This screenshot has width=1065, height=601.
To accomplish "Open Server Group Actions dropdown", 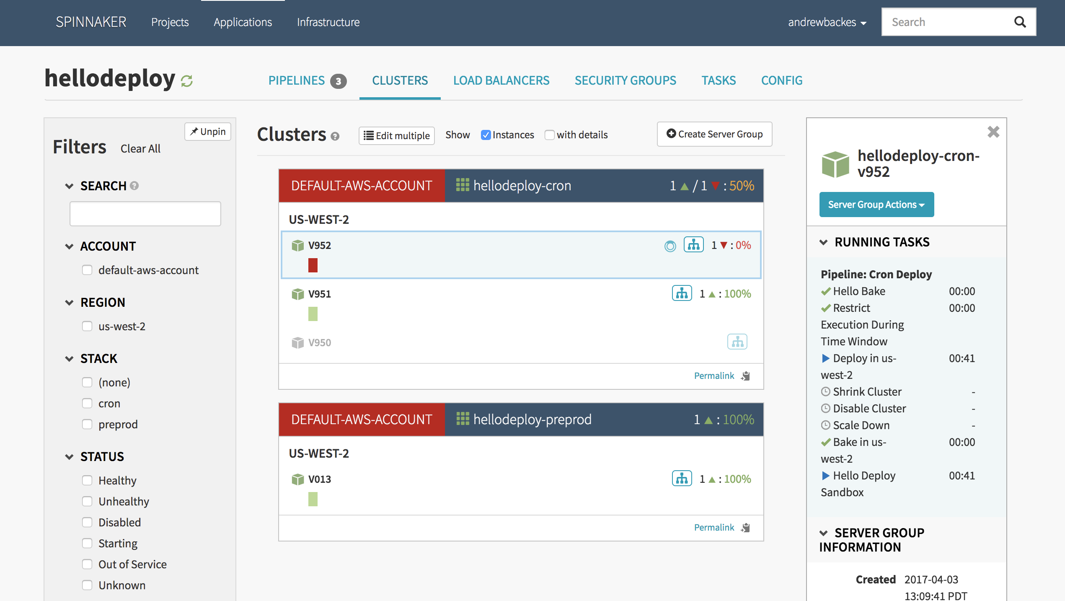I will point(876,205).
